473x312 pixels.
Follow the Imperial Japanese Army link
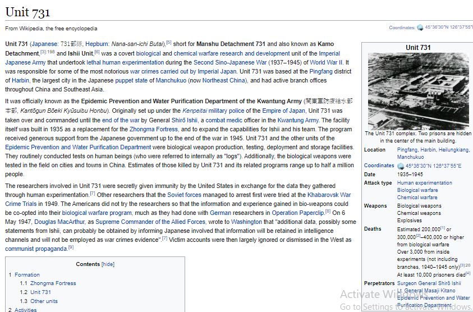(x=172, y=58)
